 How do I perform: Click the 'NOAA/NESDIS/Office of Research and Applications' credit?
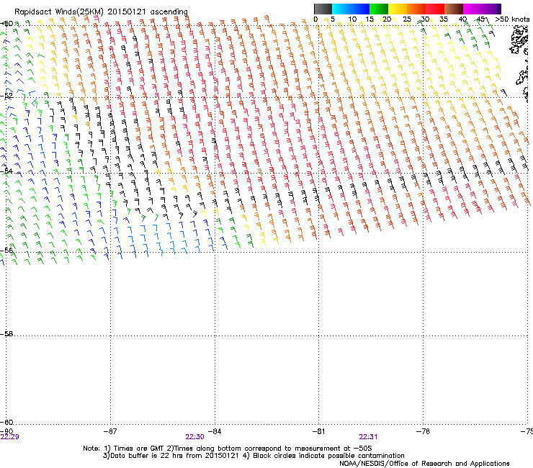424,464
